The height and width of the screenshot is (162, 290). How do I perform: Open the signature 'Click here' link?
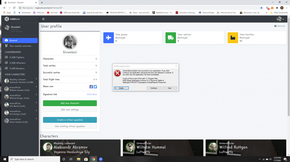tap(92, 94)
